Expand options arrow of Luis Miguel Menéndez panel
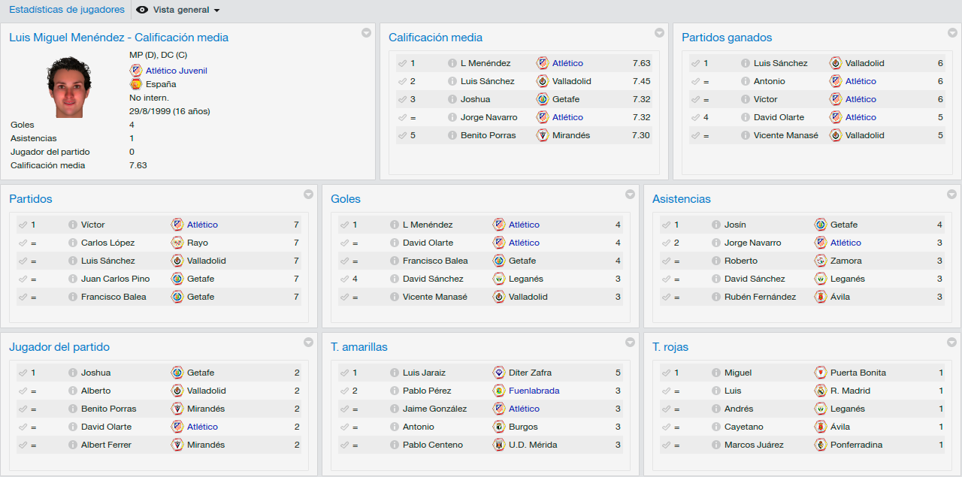The image size is (962, 477). [366, 33]
